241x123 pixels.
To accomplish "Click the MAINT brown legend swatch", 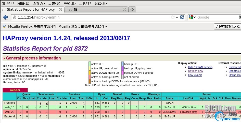I will pyautogui.click(x=90, y=81).
